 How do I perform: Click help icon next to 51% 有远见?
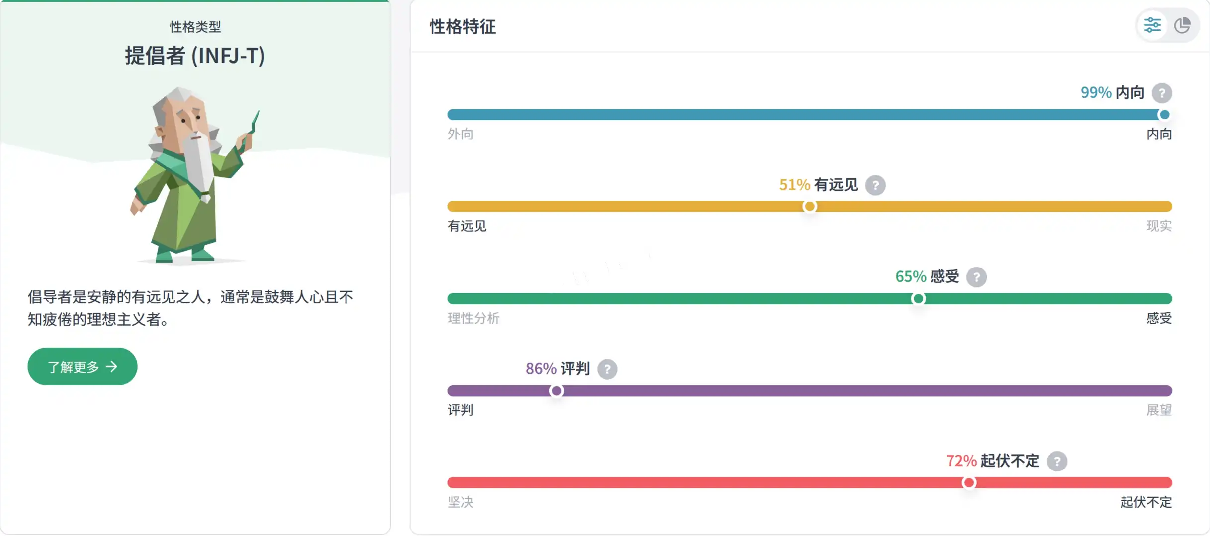click(875, 185)
